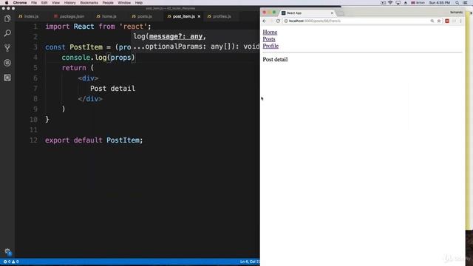
Task: Open the Edit menu
Action: [x=44, y=3]
